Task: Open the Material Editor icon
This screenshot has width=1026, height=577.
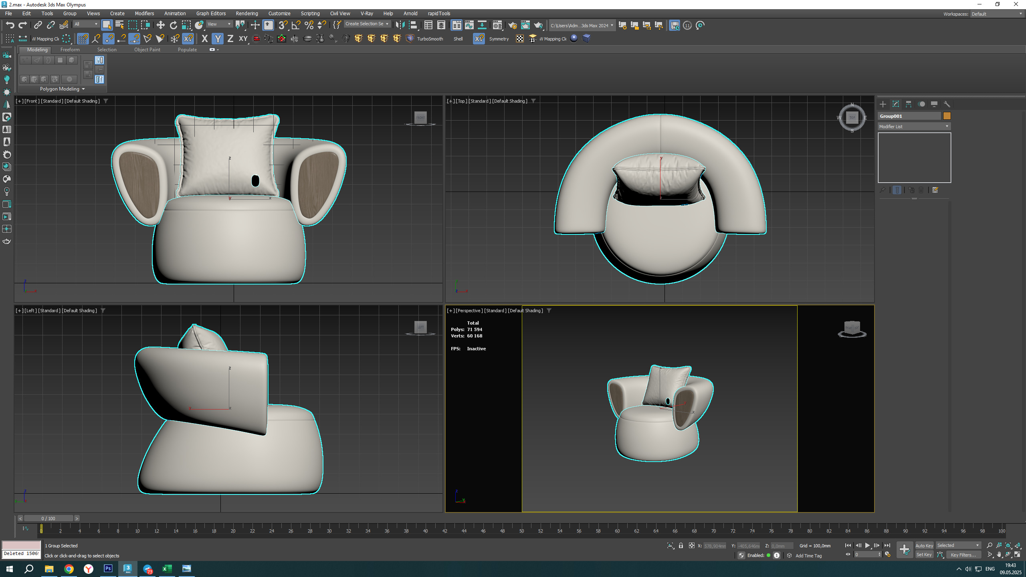Action: (497, 25)
